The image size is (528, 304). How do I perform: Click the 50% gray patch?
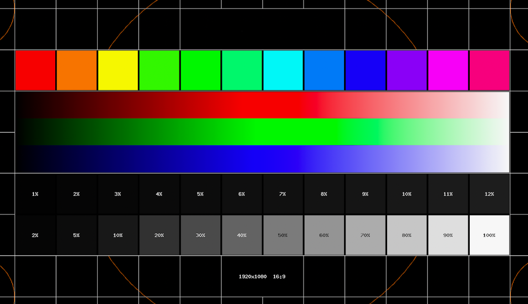(283, 235)
